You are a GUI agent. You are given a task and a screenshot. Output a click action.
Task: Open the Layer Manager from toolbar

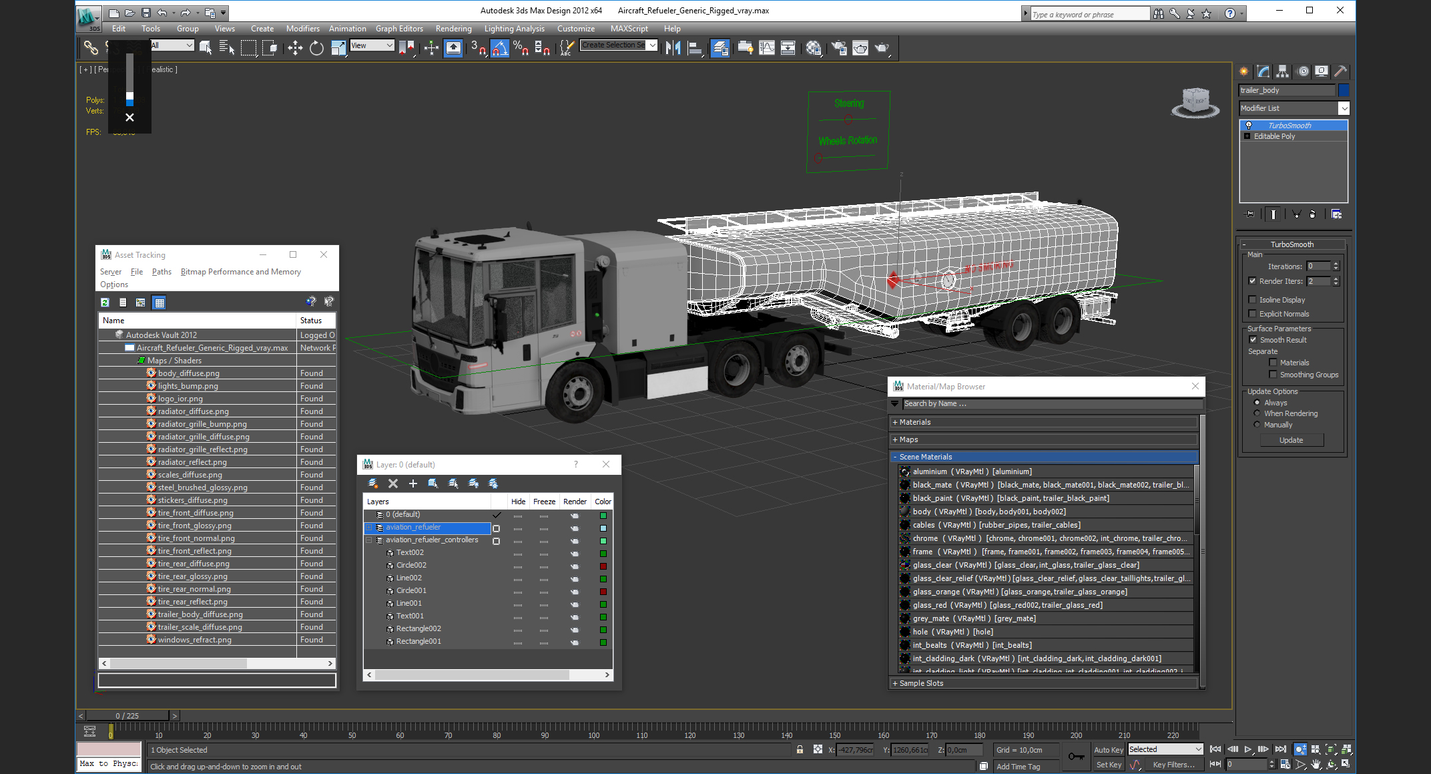720,47
